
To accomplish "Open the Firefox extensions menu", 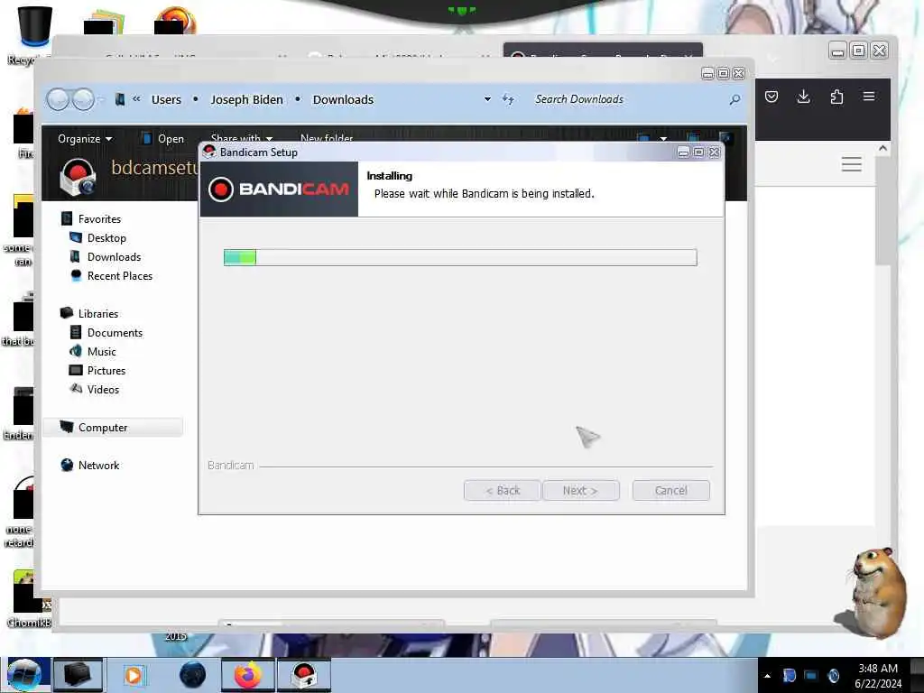I will (x=836, y=97).
